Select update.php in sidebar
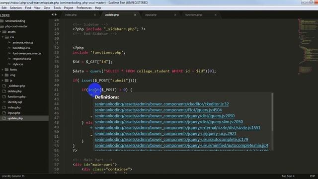Image resolution: width=318 pixels, height=179 pixels. (15, 118)
